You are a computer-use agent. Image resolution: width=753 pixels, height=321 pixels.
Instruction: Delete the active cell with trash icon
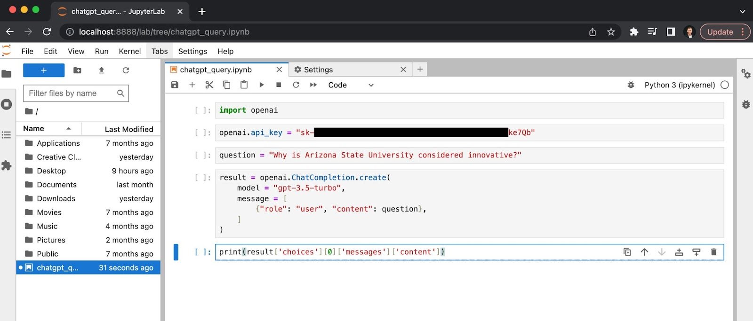click(713, 252)
